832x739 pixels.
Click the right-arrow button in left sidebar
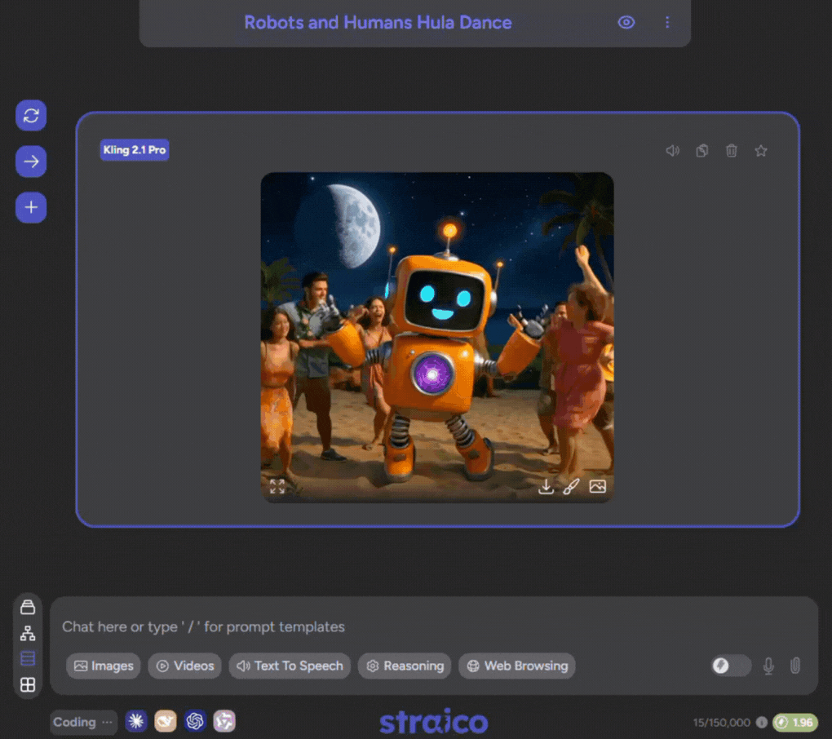coord(31,162)
